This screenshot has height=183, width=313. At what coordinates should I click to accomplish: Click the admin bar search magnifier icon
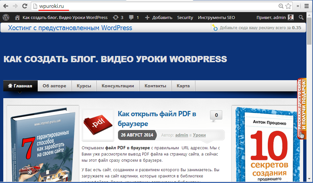(301, 17)
